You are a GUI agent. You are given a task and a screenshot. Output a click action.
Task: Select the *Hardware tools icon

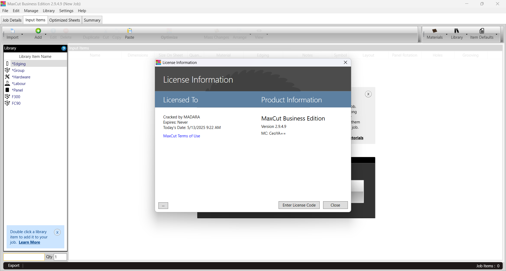[x=7, y=77]
